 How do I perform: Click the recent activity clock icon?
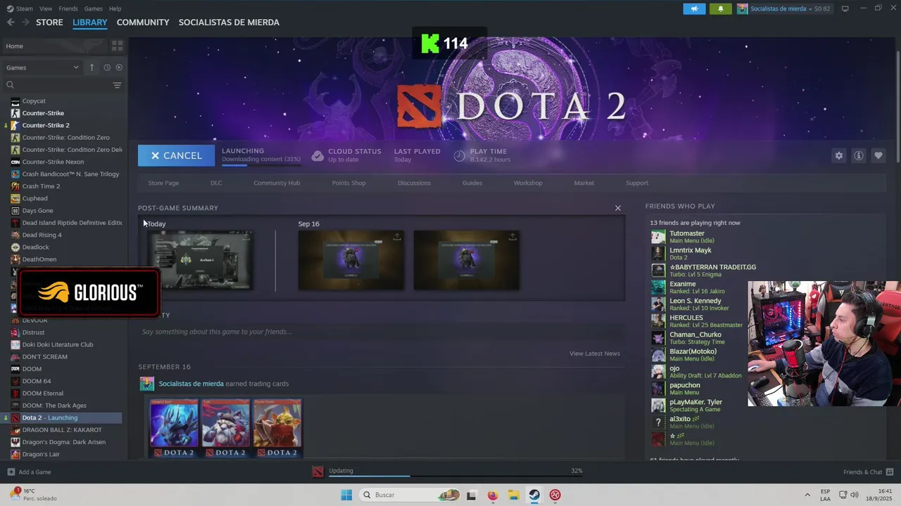107,67
